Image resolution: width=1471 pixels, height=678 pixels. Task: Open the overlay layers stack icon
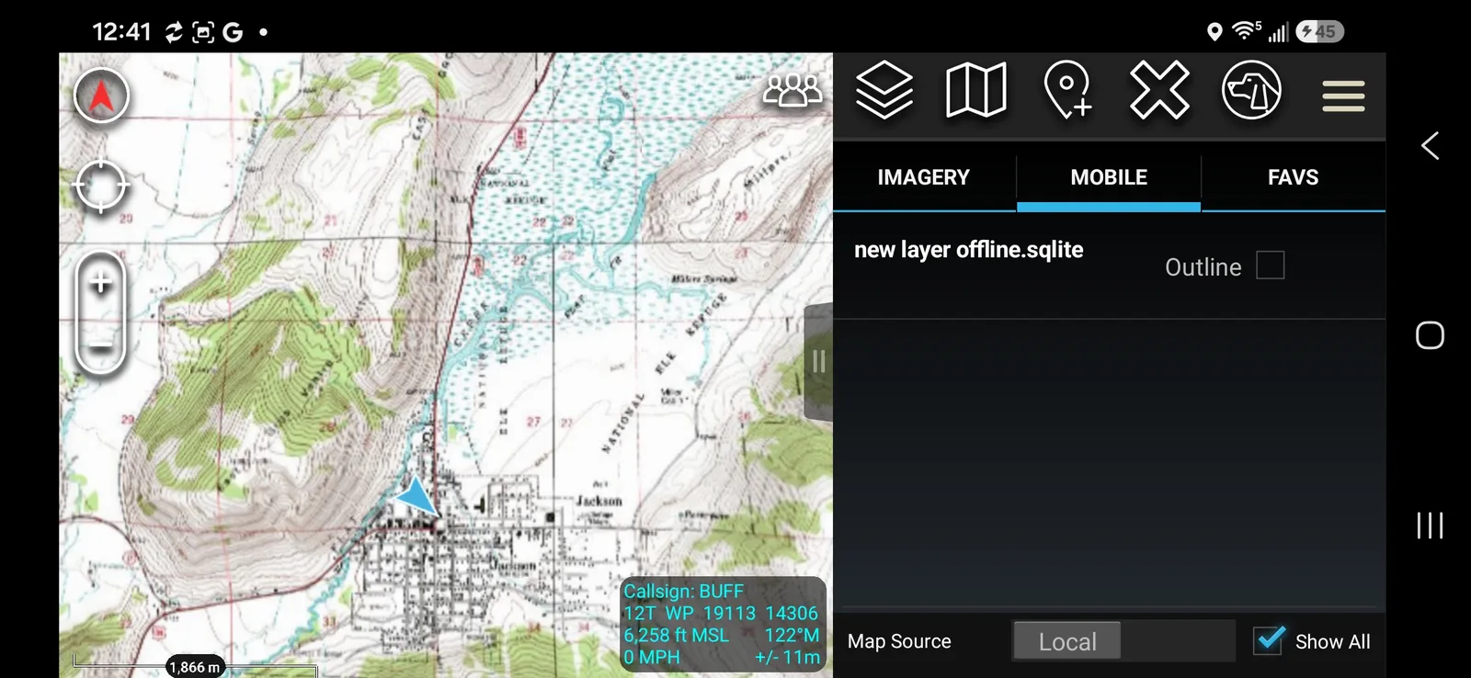[884, 90]
